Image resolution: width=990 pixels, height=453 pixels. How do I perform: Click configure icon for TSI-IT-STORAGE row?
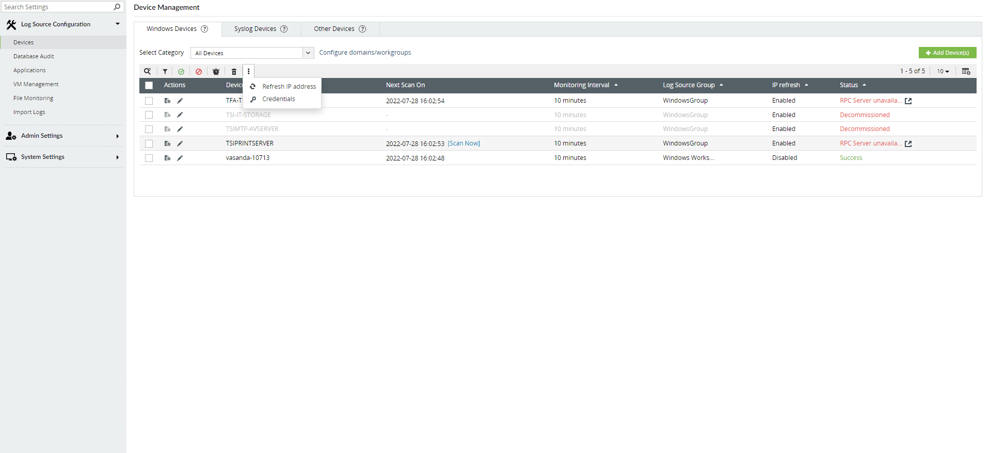167,115
